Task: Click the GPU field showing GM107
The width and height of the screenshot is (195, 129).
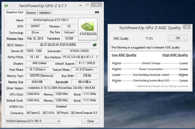Action: [35, 26]
